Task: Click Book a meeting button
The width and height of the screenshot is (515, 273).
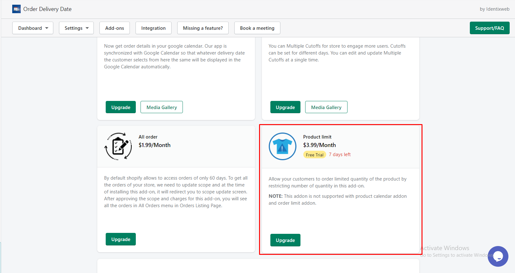Action: pyautogui.click(x=257, y=28)
